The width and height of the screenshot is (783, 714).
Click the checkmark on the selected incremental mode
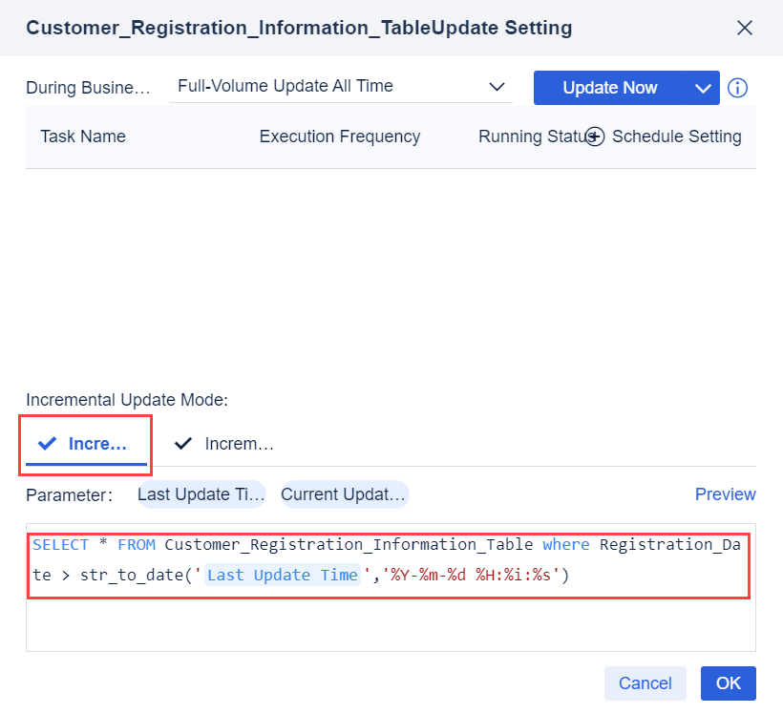(44, 443)
